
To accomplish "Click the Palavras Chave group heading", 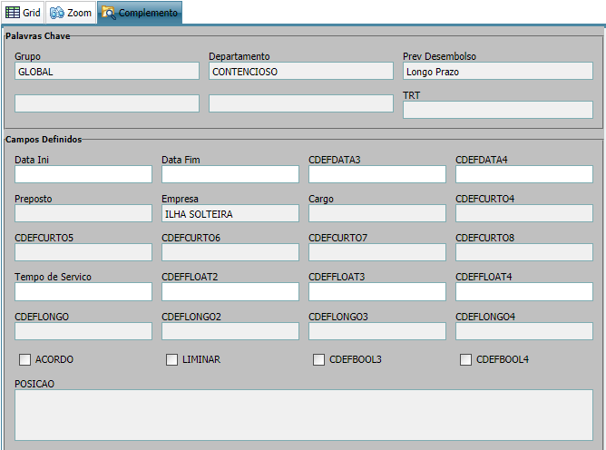I will pyautogui.click(x=38, y=36).
